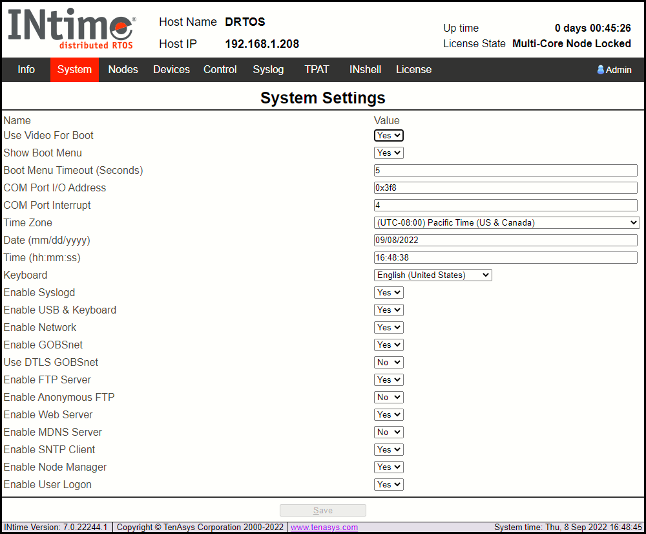Open the www.tenasys.com link

coord(324,528)
